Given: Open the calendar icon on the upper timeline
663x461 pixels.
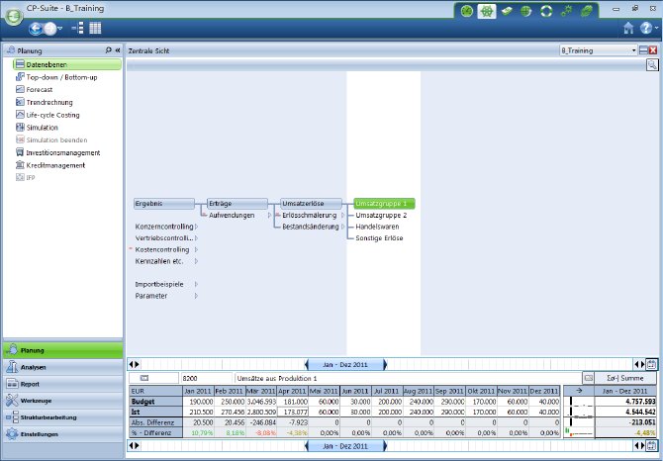Looking at the screenshot, I should [651, 364].
